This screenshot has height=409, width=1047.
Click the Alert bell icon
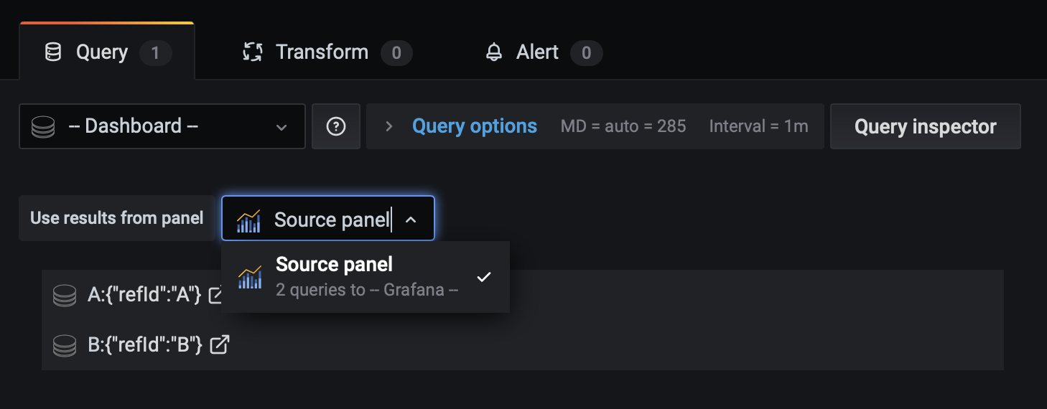[x=494, y=52]
